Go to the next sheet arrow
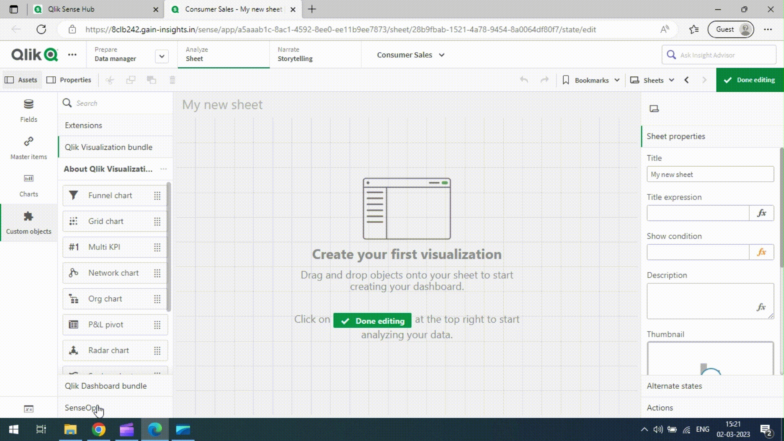 [x=704, y=80]
